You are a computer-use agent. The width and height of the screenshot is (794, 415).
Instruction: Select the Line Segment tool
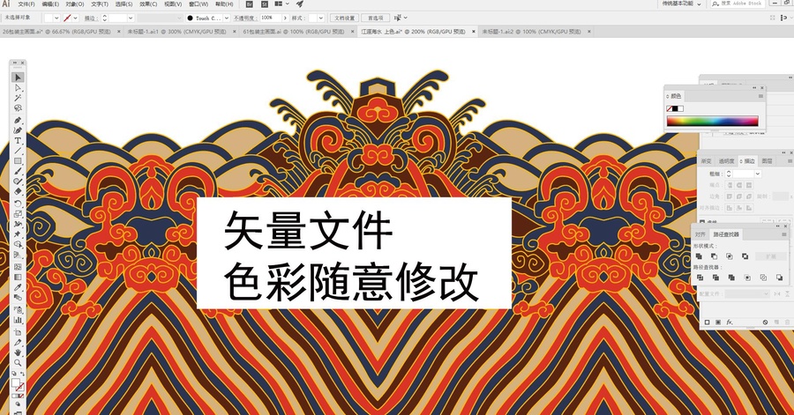coord(18,152)
